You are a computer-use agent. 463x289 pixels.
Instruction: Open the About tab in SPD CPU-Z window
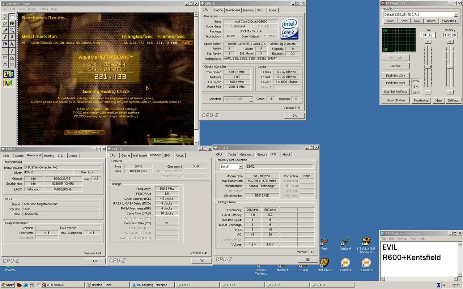coord(286,154)
